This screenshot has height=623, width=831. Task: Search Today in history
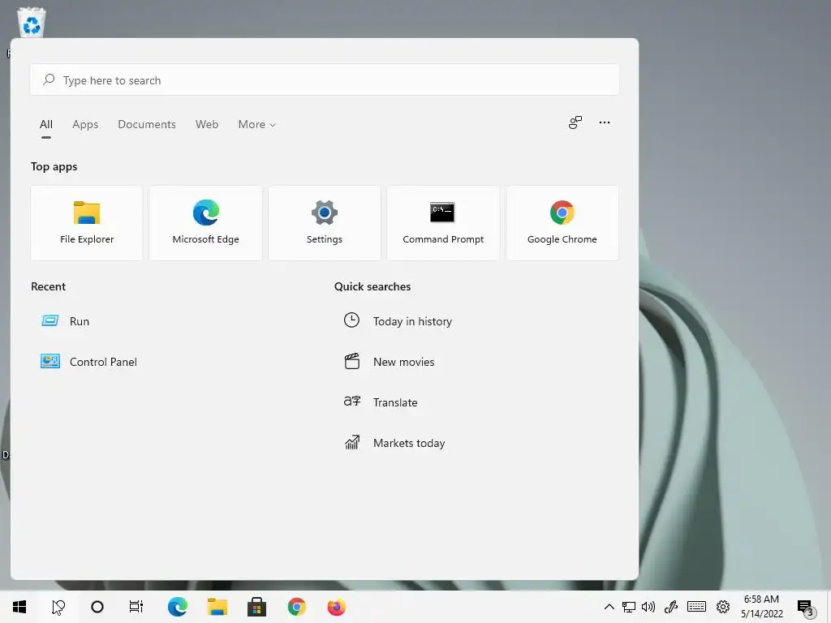coord(398,321)
